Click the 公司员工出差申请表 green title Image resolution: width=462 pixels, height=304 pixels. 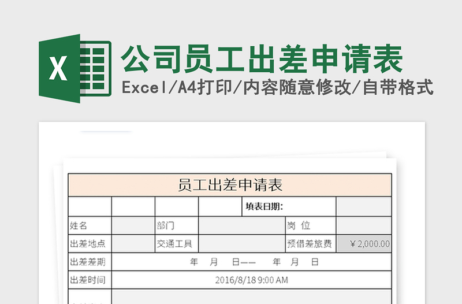click(x=262, y=60)
